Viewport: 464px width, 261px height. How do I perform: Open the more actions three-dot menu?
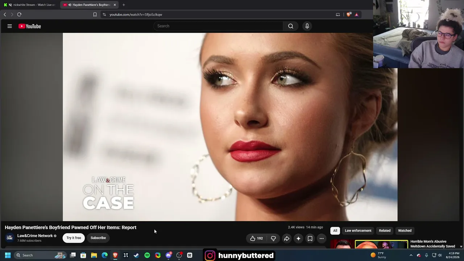pos(322,238)
